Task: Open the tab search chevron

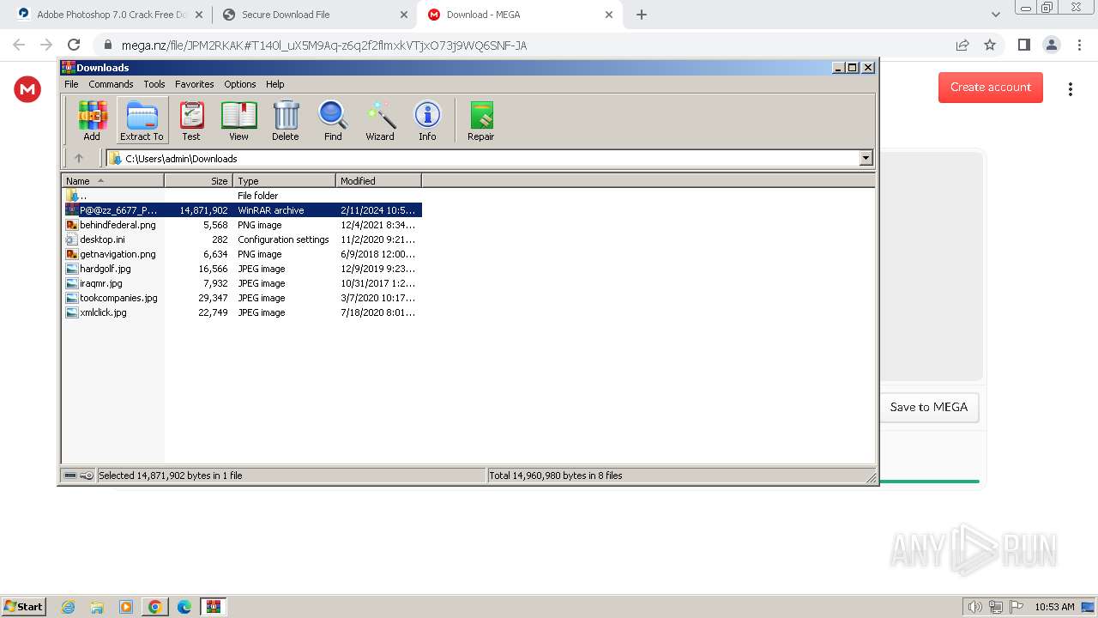Action: (x=996, y=15)
